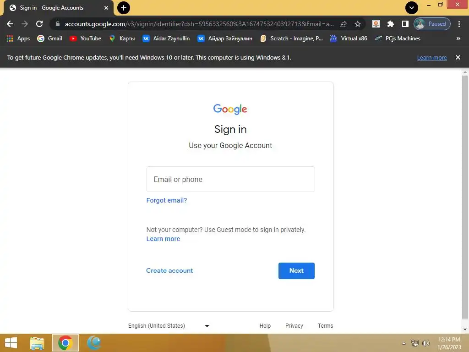View site security lock icon

click(x=58, y=24)
